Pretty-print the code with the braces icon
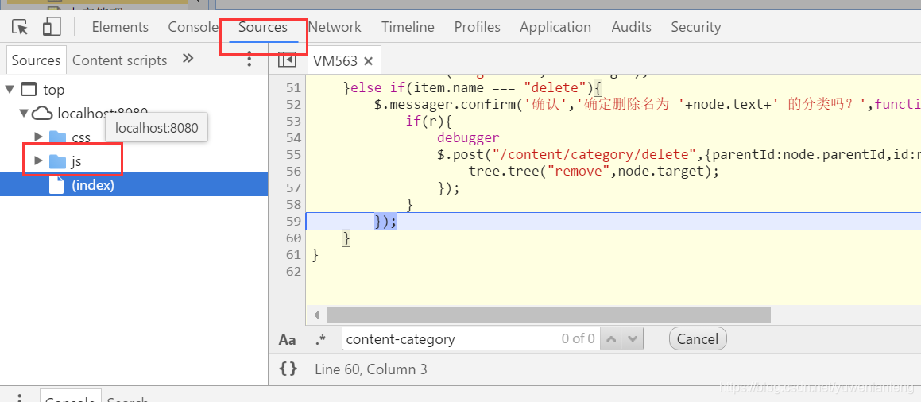This screenshot has height=402, width=921. pos(288,369)
